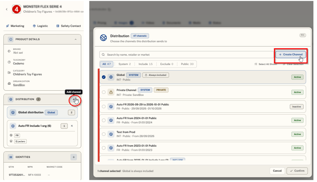
Task: Click the Private Channel lock icon
Action: coord(111,92)
